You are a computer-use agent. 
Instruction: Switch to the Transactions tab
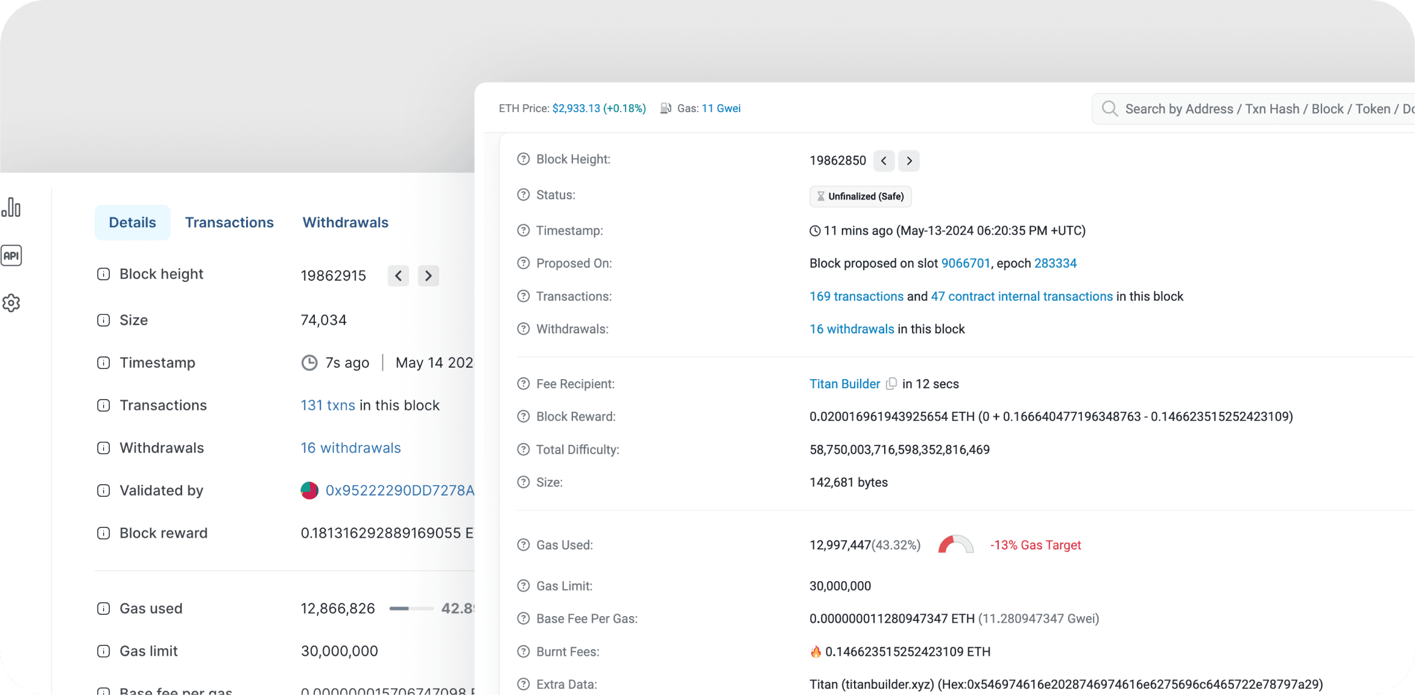tap(229, 222)
